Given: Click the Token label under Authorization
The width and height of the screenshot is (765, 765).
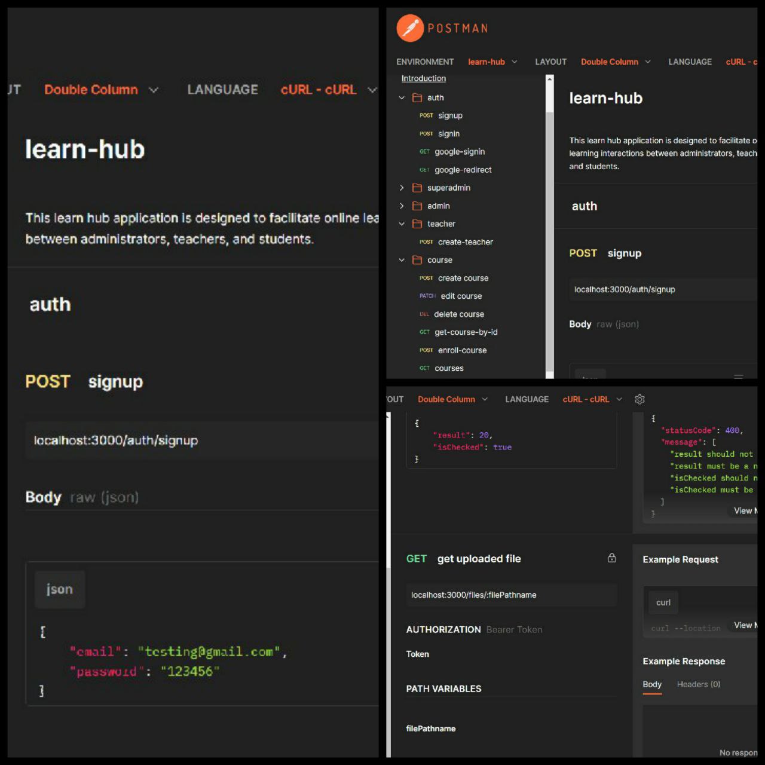Looking at the screenshot, I should (417, 654).
